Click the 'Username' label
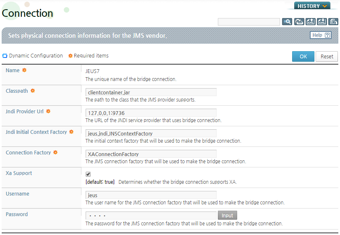Image resolution: width=340 pixels, height=235 pixels. tap(17, 194)
